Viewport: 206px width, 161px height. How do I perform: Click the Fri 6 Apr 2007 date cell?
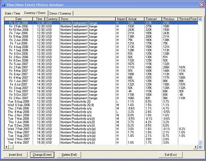[18, 74]
